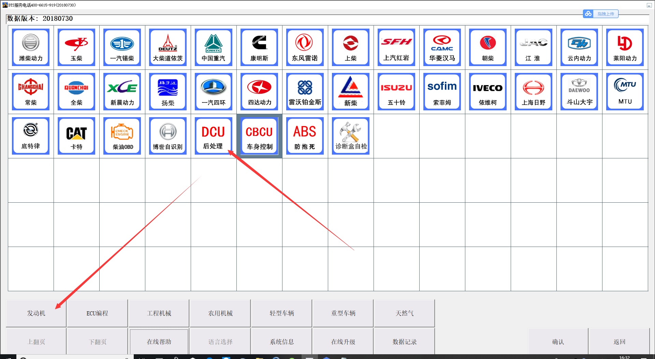The width and height of the screenshot is (655, 359).
Task: Switch to the 发动机 category tab
Action: click(x=36, y=313)
